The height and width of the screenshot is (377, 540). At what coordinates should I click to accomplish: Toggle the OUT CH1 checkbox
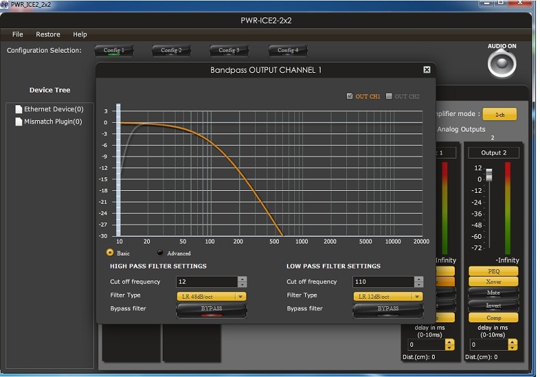point(350,96)
